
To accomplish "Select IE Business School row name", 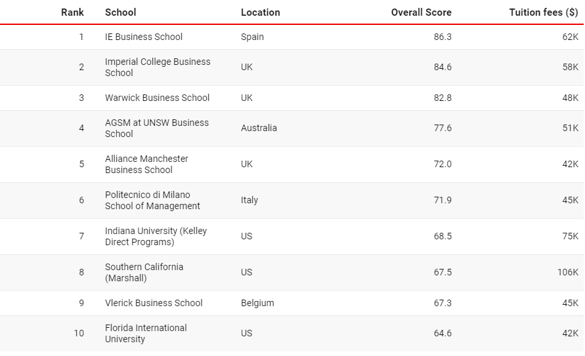I will click(x=144, y=37).
